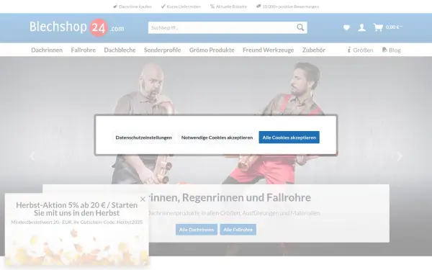Click Alle Fallrohre button

[238, 230]
